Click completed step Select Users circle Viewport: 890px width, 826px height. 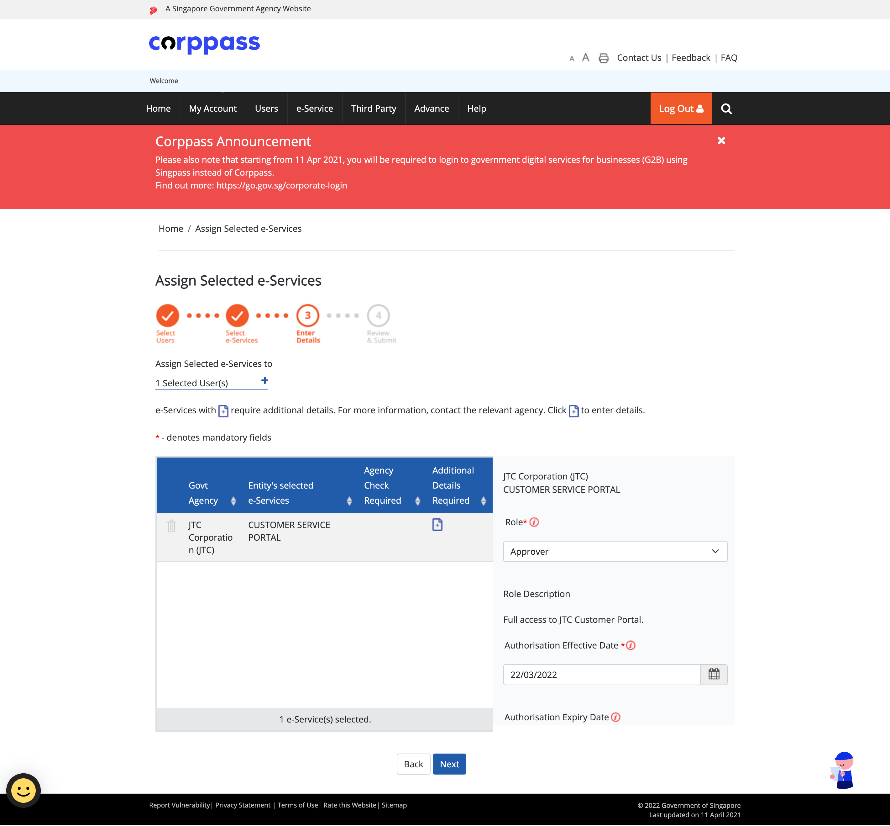pyautogui.click(x=167, y=315)
